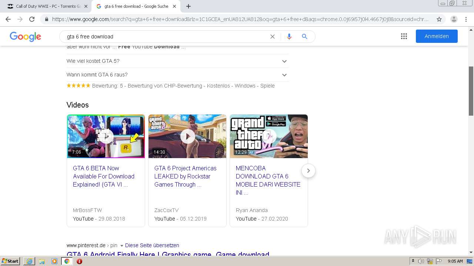Play the Project Americas video thumbnail
This screenshot has height=266, width=474.
187,136
